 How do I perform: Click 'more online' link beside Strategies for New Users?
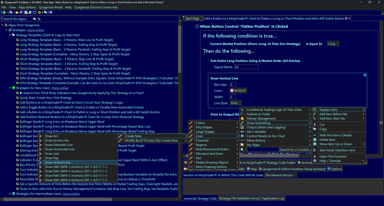60,88
